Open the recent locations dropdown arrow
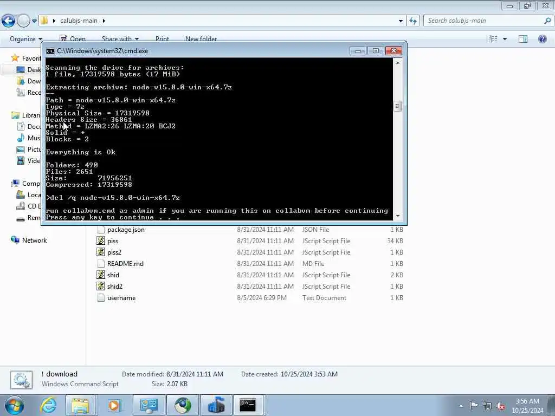The image size is (555, 416). [34, 21]
